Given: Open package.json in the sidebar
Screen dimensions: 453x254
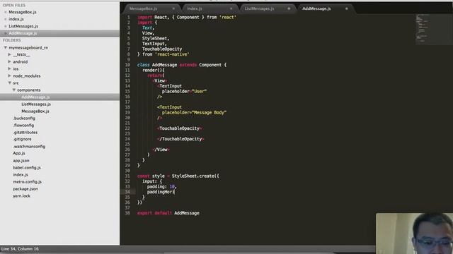Looking at the screenshot, I should coord(25,189).
